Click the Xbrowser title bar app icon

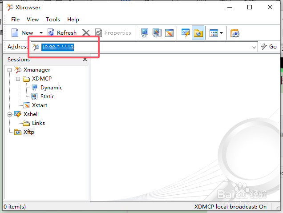(10, 7)
